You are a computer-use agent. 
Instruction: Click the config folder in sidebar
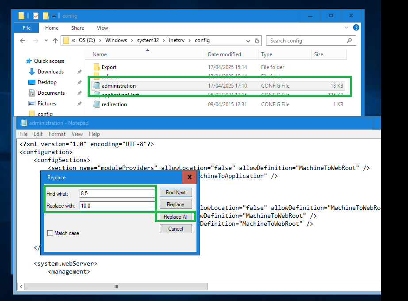41,114
